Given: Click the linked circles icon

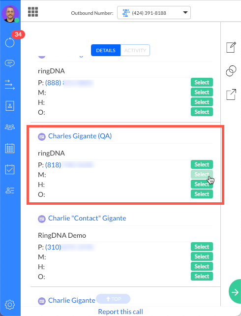Looking at the screenshot, I should coord(231,71).
